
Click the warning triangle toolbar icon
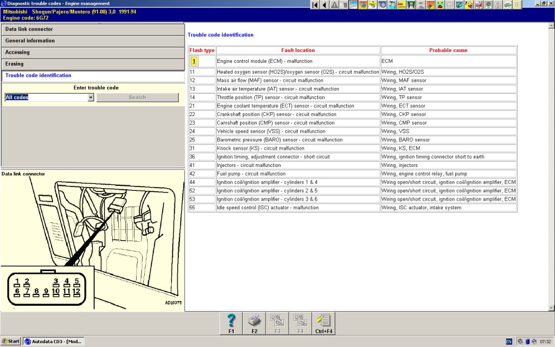pos(334,5)
